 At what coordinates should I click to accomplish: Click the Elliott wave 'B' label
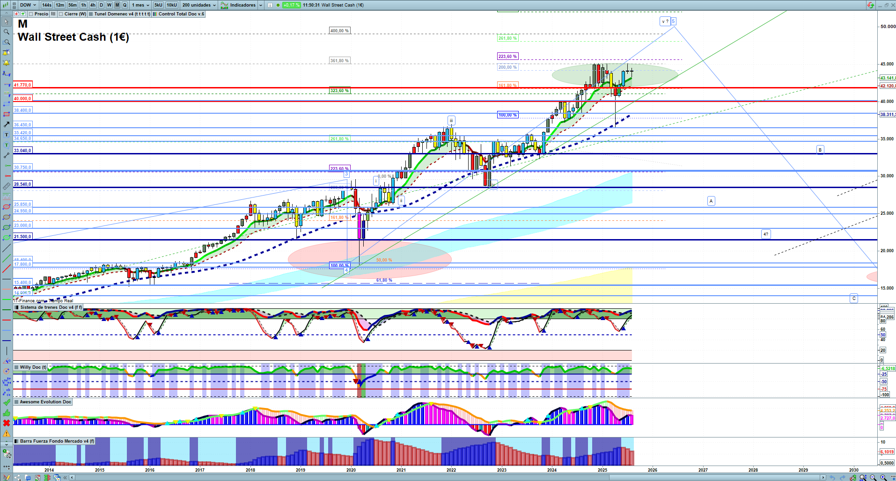click(x=820, y=150)
